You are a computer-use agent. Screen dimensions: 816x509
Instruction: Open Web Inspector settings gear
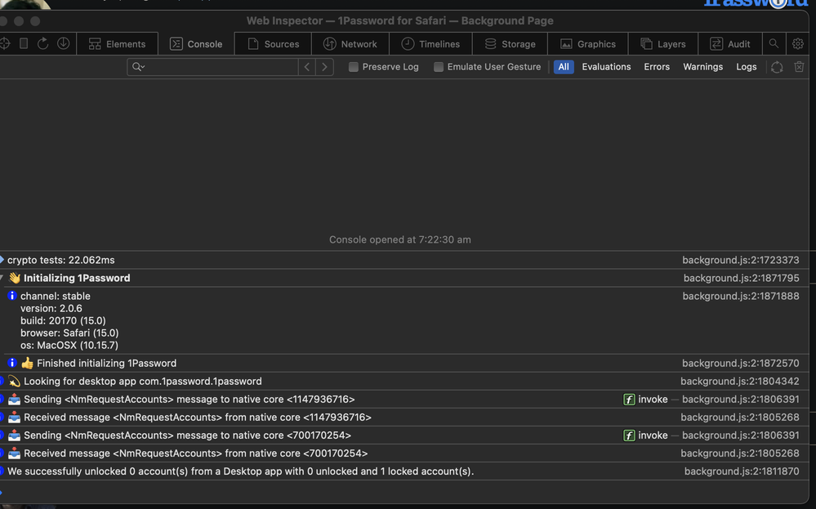click(x=797, y=44)
